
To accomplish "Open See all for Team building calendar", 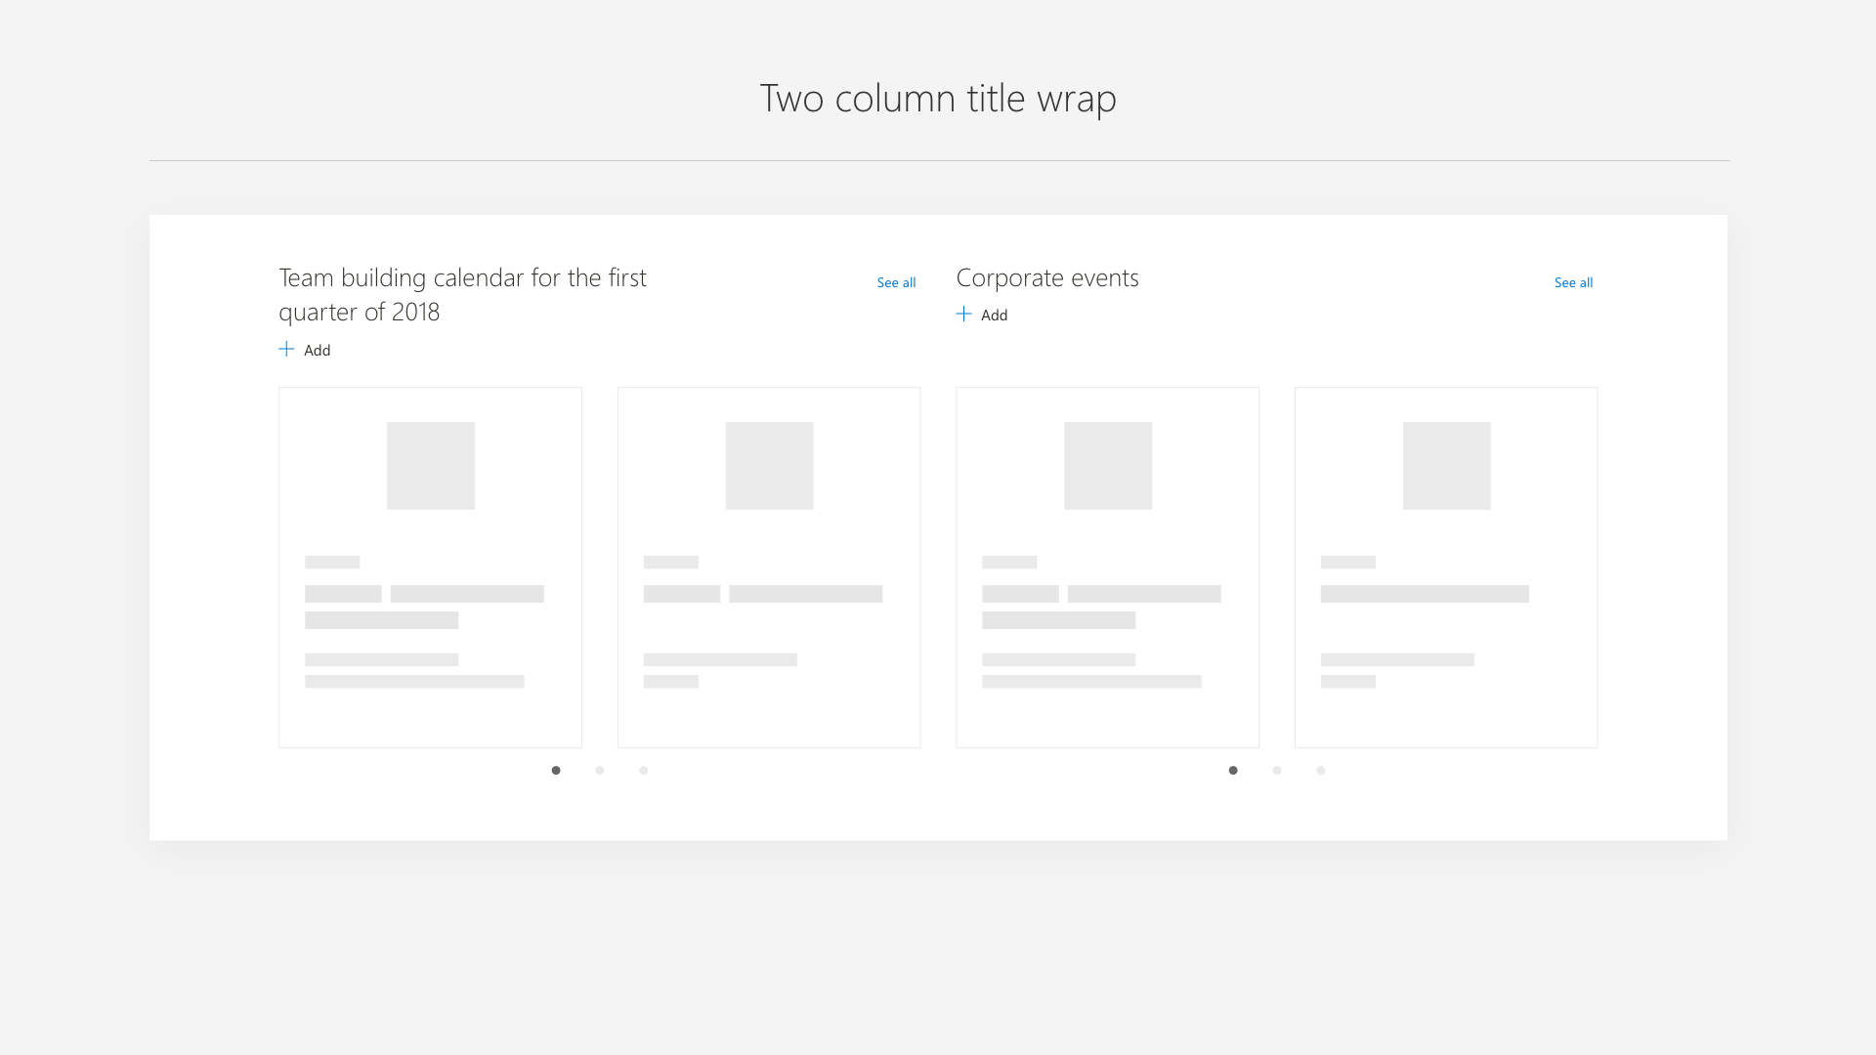I will pyautogui.click(x=896, y=282).
